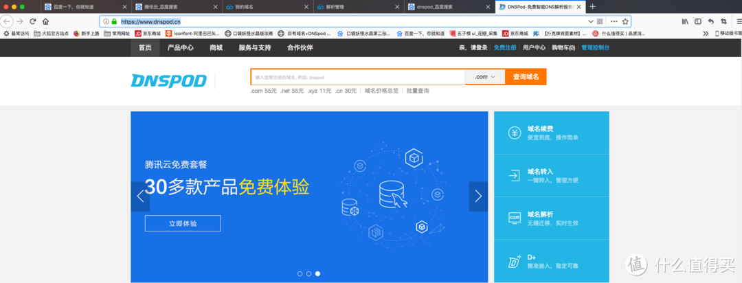Image resolution: width=742 pixels, height=283 pixels.
Task: Open the 自有域名+DNSpod bookmark
Action: pos(305,34)
